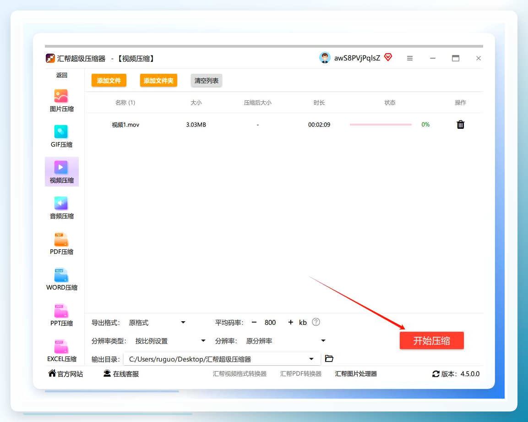Open the 汇帮图片处理器 link
528x422 pixels.
pyautogui.click(x=356, y=374)
